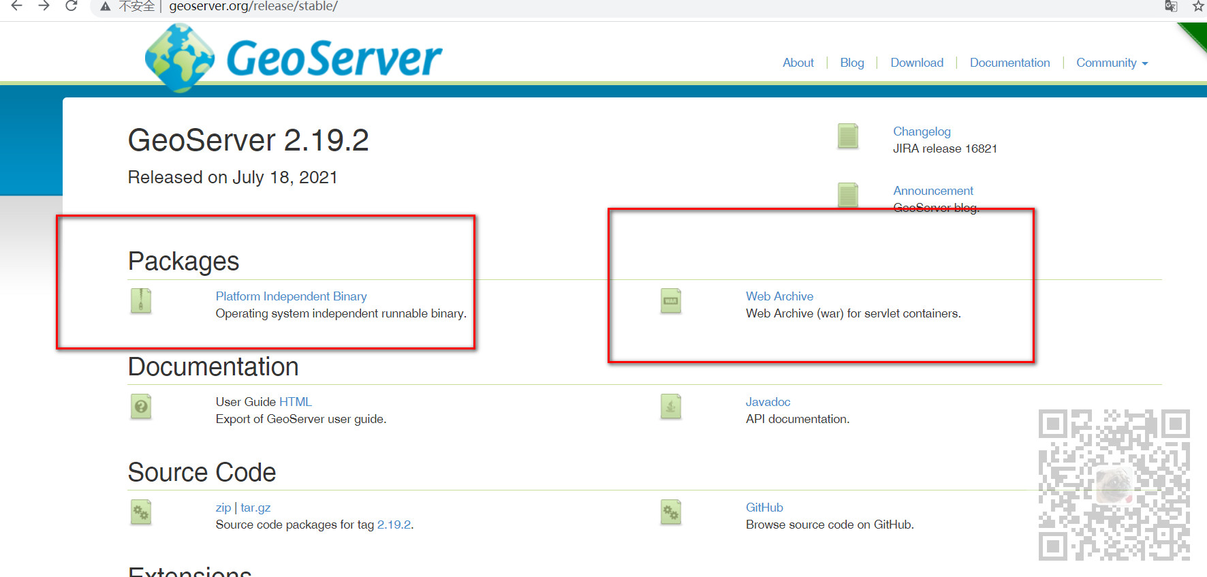Click the browser back arrow
1207x577 pixels.
(17, 6)
